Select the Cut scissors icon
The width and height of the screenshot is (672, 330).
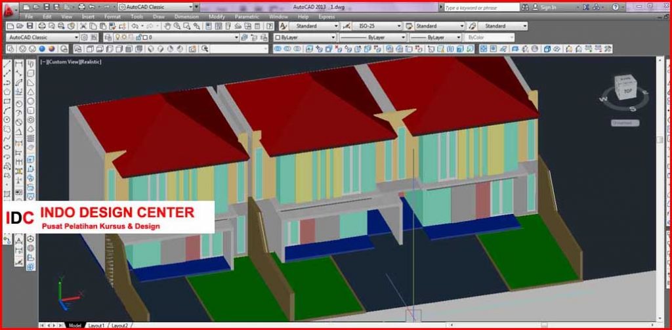click(x=83, y=26)
